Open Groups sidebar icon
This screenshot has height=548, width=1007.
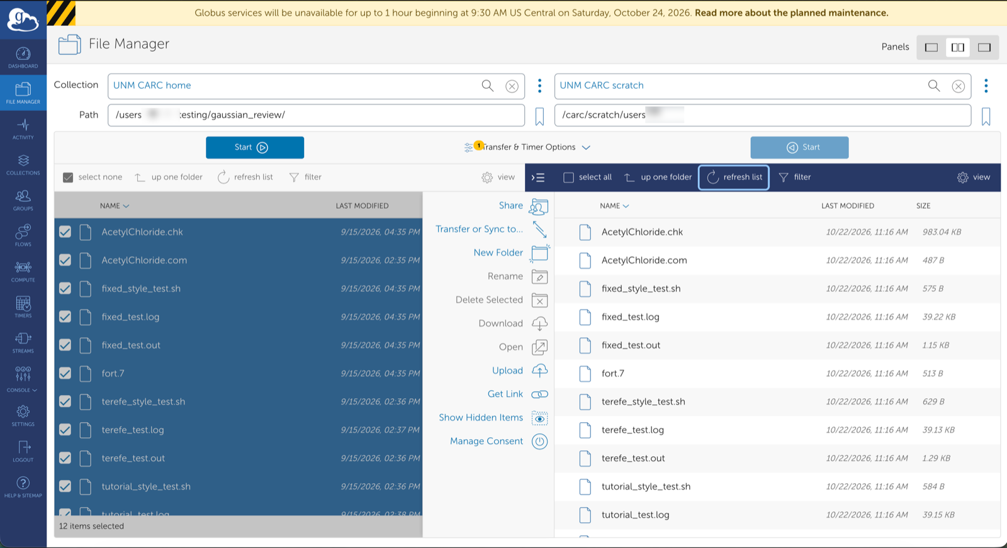pos(23,200)
